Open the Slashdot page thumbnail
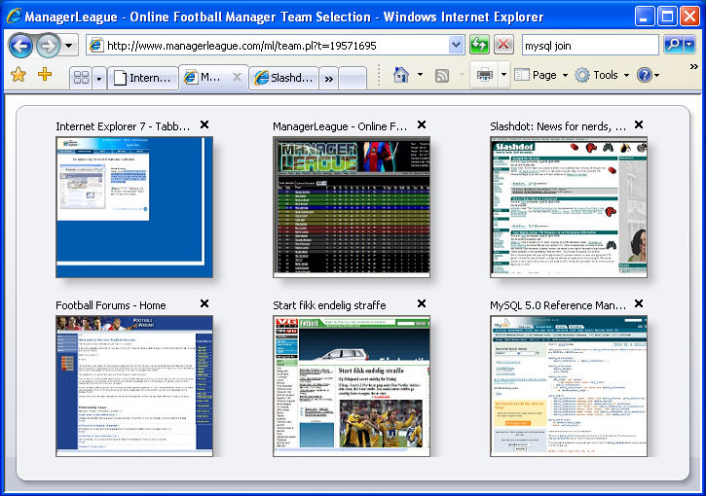 coord(569,207)
